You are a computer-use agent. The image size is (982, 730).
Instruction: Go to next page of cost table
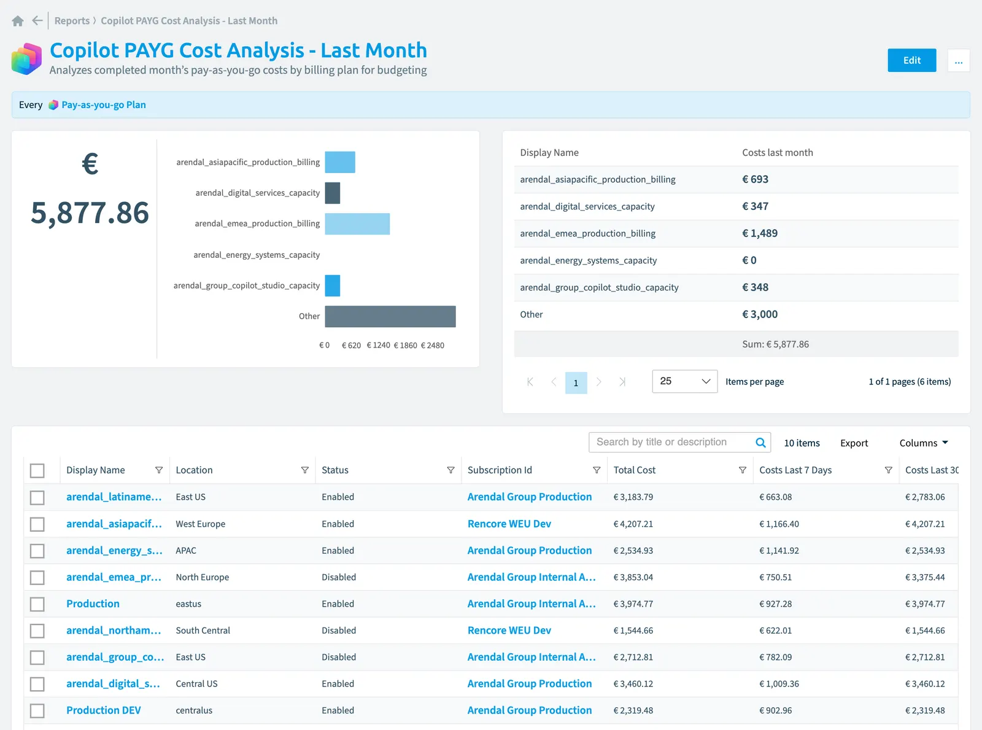pyautogui.click(x=599, y=382)
